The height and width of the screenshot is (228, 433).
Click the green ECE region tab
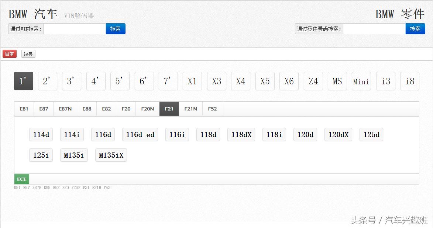[21, 179]
